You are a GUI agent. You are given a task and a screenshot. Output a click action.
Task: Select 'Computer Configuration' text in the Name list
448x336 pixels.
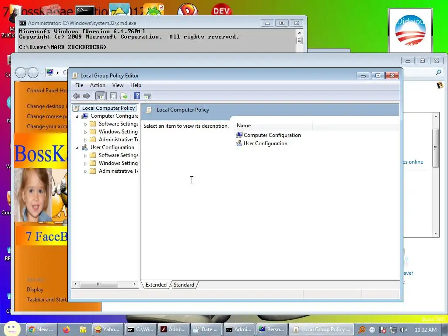[x=272, y=135]
